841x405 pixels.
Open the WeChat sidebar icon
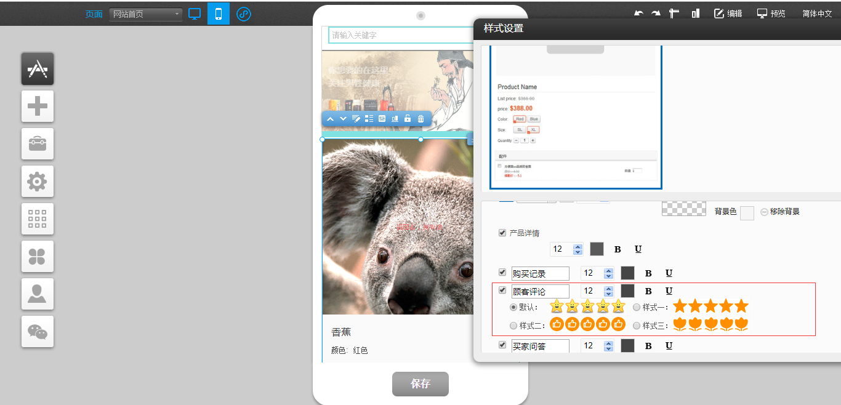38,332
